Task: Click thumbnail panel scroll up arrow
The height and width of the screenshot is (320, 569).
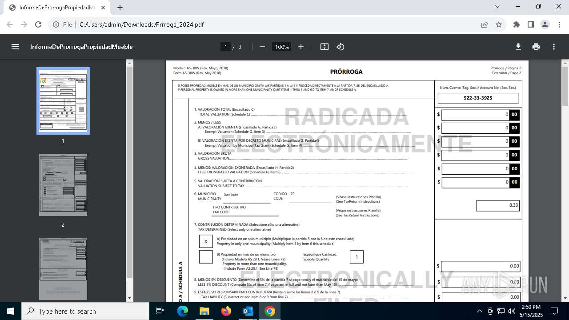Action: (x=129, y=63)
